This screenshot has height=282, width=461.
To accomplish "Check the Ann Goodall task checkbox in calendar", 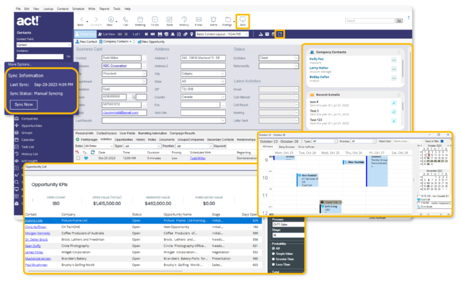I will (x=418, y=196).
